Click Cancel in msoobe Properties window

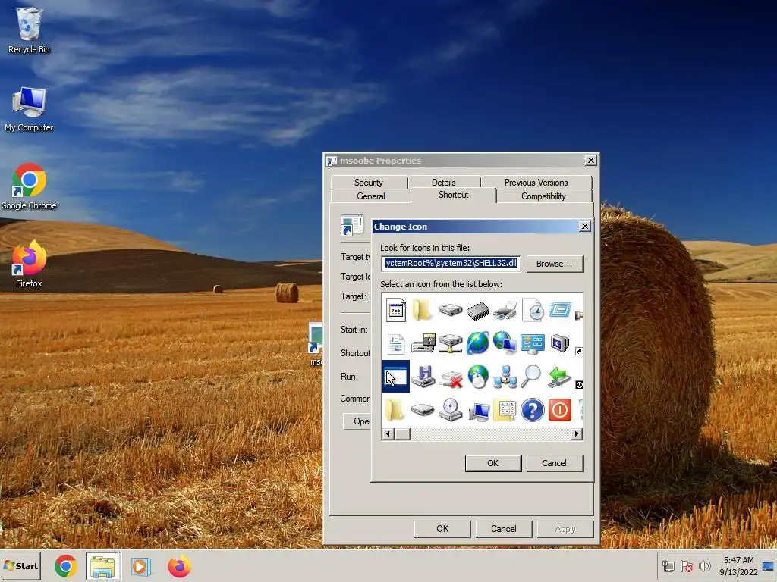pyautogui.click(x=504, y=529)
